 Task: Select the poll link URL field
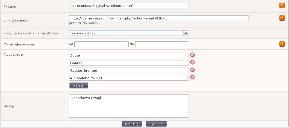pos(159,18)
